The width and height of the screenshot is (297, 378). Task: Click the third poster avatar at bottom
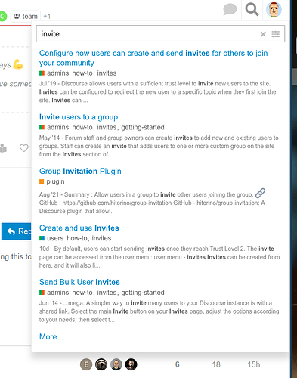[x=116, y=364]
